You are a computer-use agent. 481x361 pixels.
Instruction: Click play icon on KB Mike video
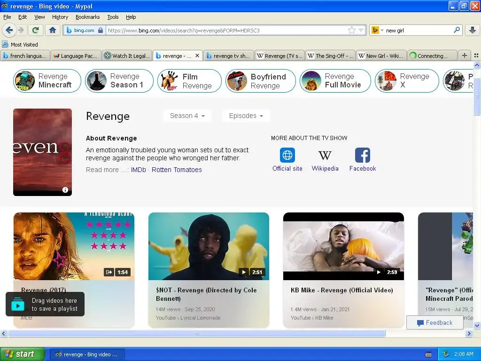tap(379, 272)
